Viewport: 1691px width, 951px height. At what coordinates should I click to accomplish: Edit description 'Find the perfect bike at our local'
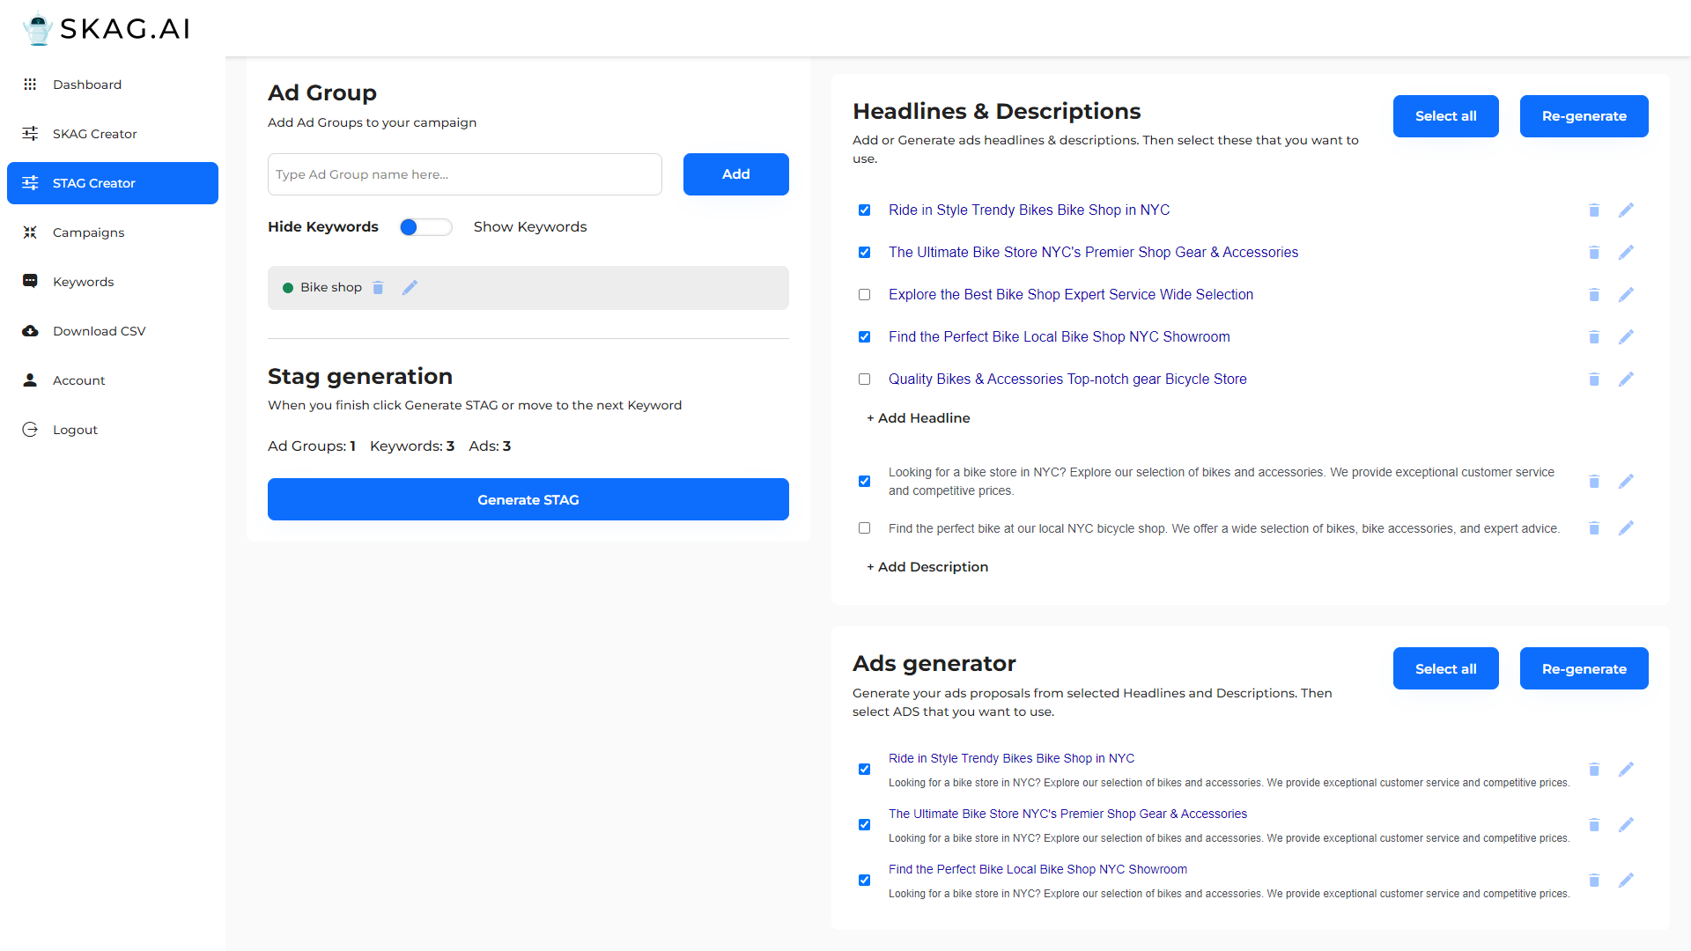pos(1626,528)
